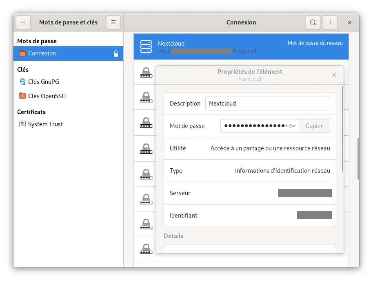
Task: Click the Certificats section heading
Action: click(31, 112)
